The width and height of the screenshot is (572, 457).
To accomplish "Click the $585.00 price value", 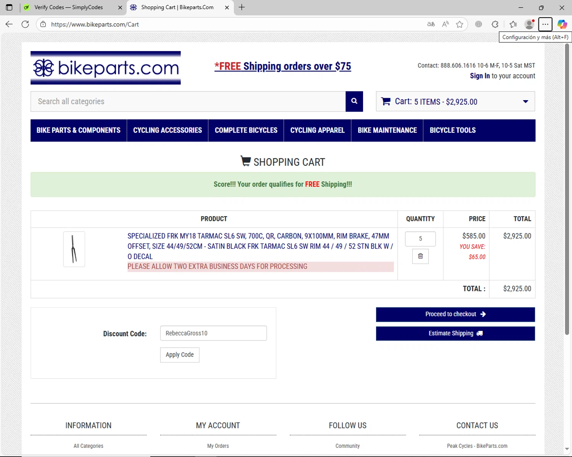I will (474, 236).
